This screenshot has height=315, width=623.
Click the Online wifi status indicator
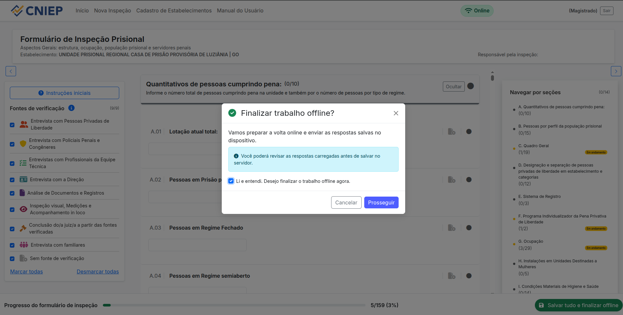tap(477, 11)
